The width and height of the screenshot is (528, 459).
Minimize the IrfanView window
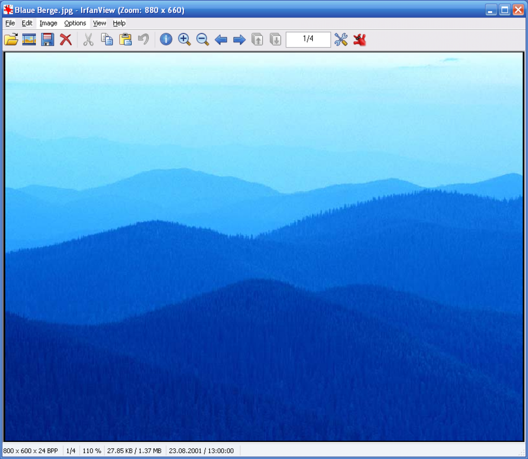point(491,10)
